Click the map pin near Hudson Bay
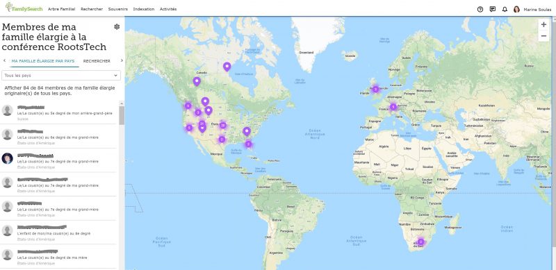Image resolution: width=556 pixels, height=270 pixels. (x=227, y=67)
